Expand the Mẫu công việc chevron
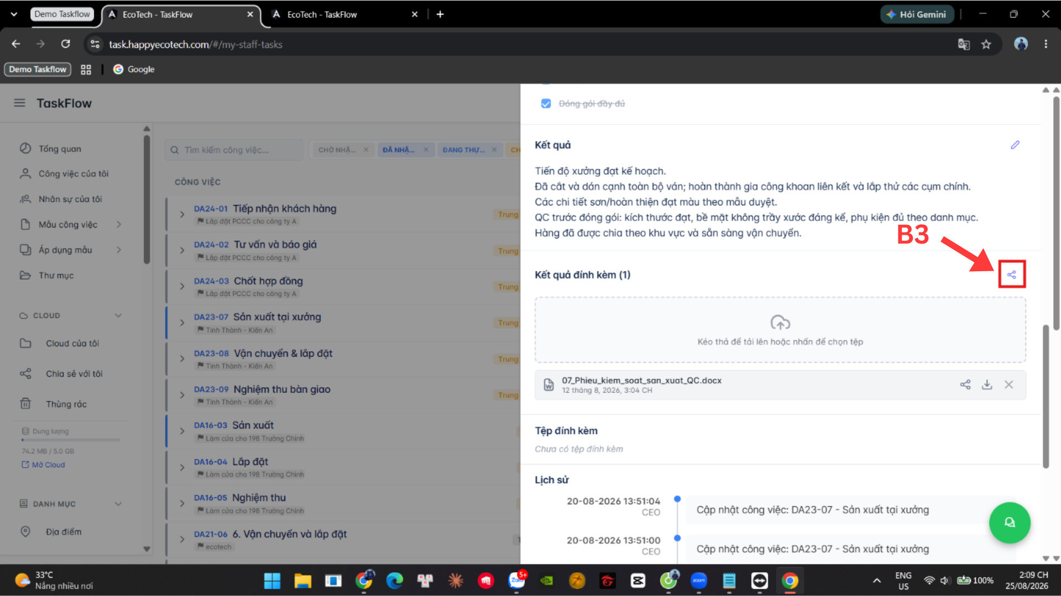Screen dimensions: 1061x596 click(x=119, y=224)
